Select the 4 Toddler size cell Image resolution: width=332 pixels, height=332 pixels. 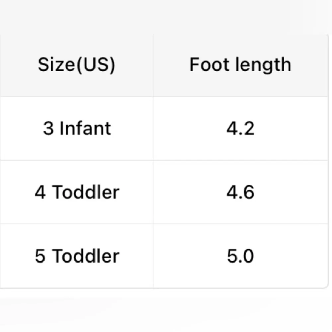point(76,192)
